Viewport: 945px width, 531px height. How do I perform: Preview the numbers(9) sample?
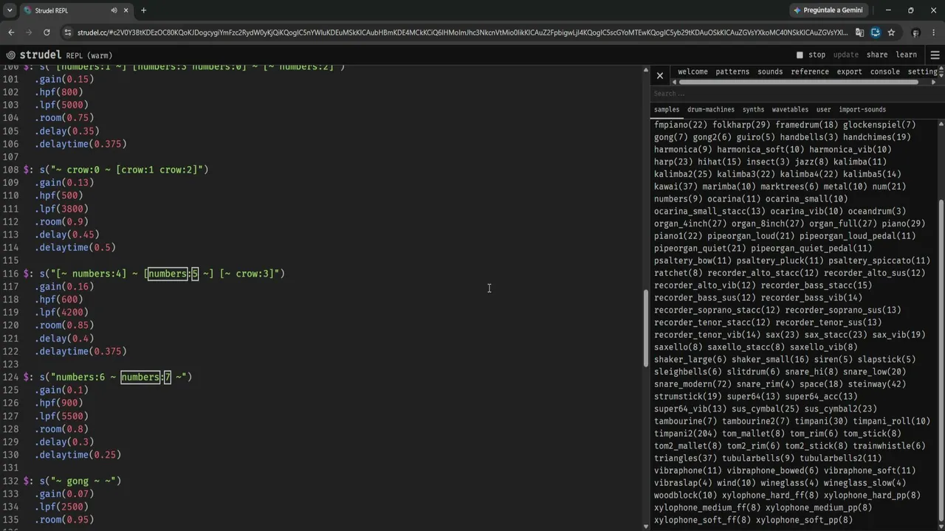(677, 199)
